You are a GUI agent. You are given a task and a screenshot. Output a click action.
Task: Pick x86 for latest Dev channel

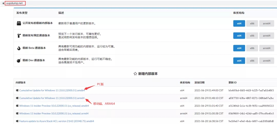[252, 60]
